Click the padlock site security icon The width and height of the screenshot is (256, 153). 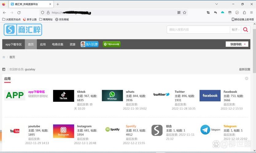point(48,13)
